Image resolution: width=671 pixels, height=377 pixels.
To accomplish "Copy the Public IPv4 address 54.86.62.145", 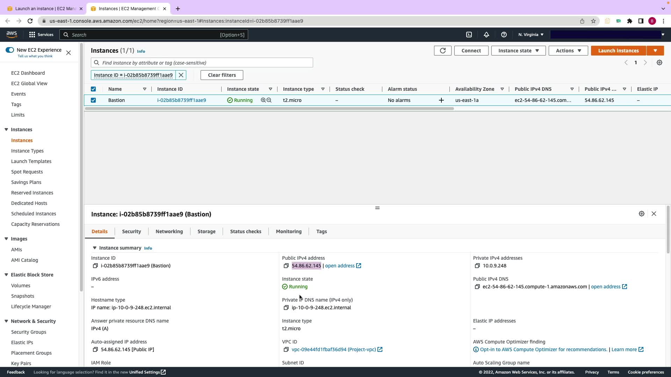I will (x=286, y=266).
